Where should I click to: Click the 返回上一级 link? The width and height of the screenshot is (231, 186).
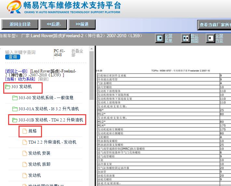(x=16, y=71)
